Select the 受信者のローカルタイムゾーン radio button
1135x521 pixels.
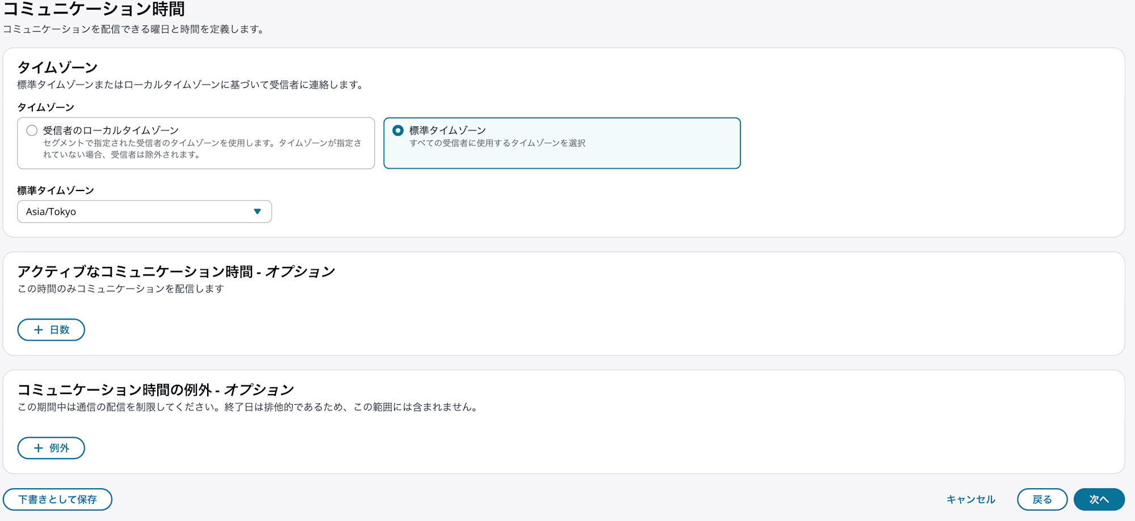click(x=32, y=130)
